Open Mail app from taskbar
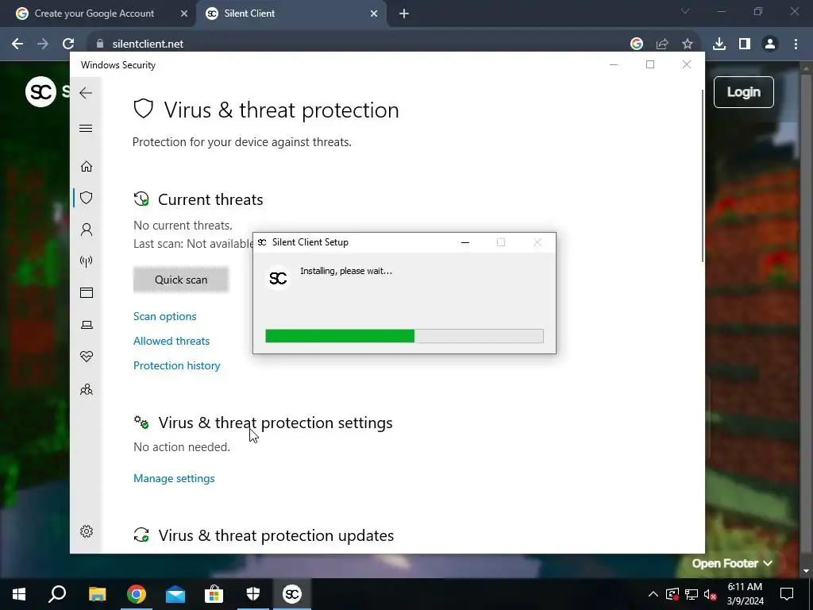This screenshot has height=610, width=813. 175,594
